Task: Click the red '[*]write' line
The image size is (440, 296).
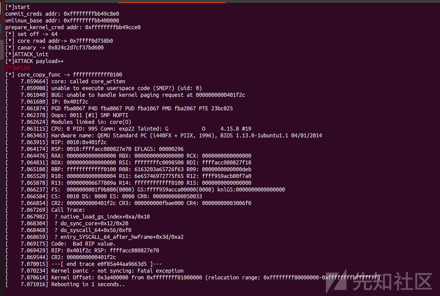Action: coord(18,68)
